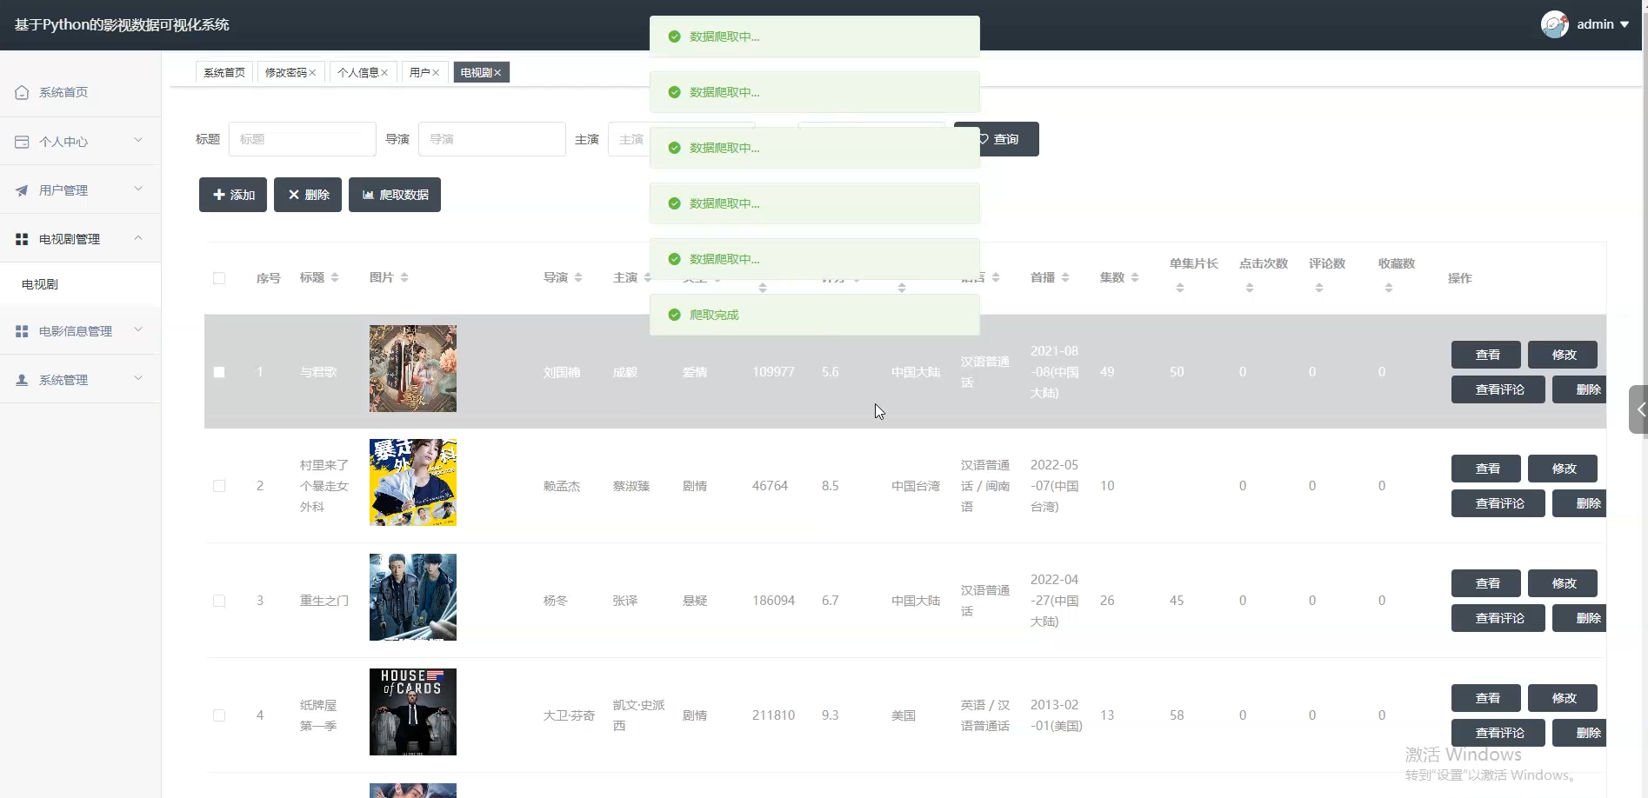Select checkbox for row 纸牌屋 第一季

[219, 715]
